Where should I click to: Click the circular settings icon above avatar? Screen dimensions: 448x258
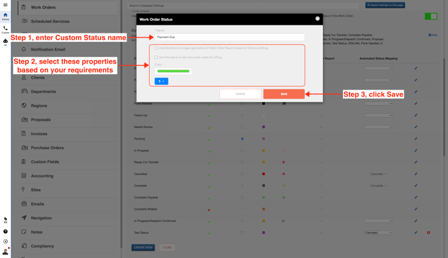point(5,241)
